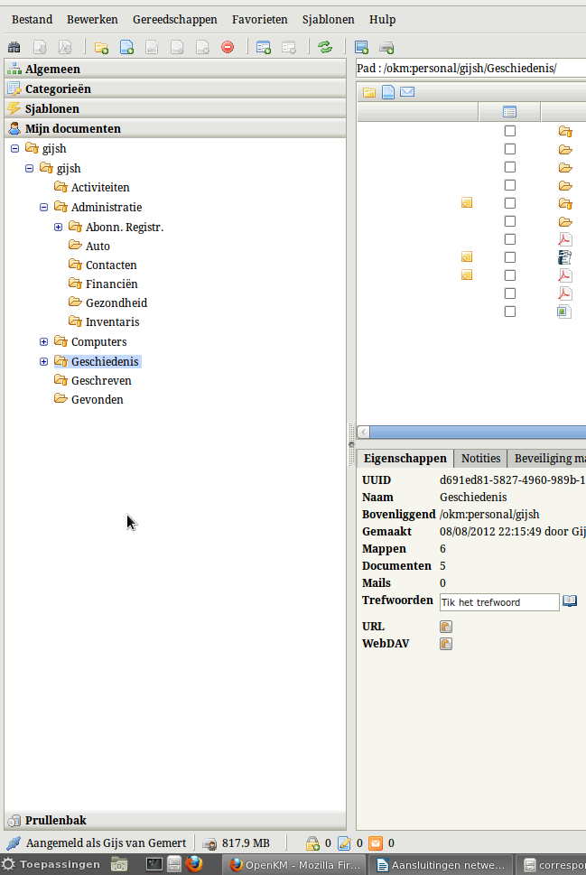Click the red delete toolbar icon
The height and width of the screenshot is (875, 586).
(228, 47)
